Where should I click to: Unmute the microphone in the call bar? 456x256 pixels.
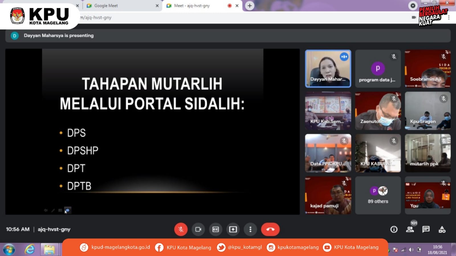pos(181,229)
